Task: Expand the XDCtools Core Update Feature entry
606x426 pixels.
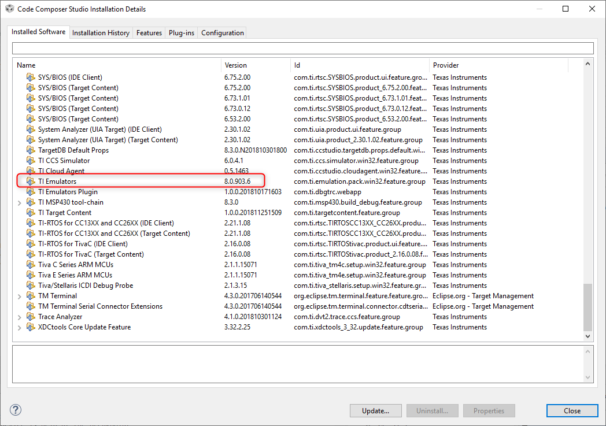Action: 19,328
